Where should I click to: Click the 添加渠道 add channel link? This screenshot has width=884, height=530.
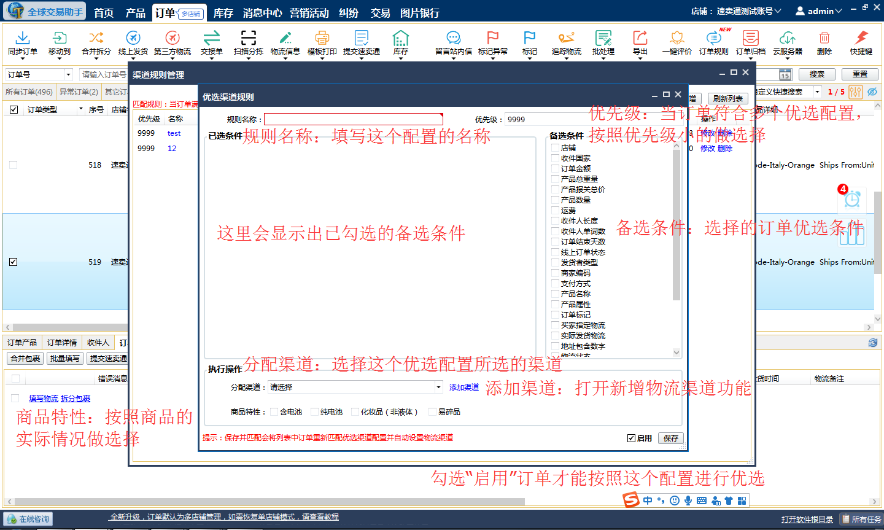click(x=464, y=387)
